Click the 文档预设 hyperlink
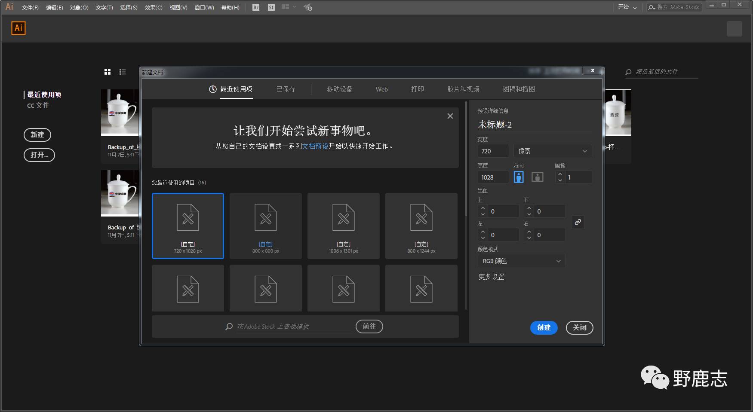Screen dimensions: 753x412 315,146
